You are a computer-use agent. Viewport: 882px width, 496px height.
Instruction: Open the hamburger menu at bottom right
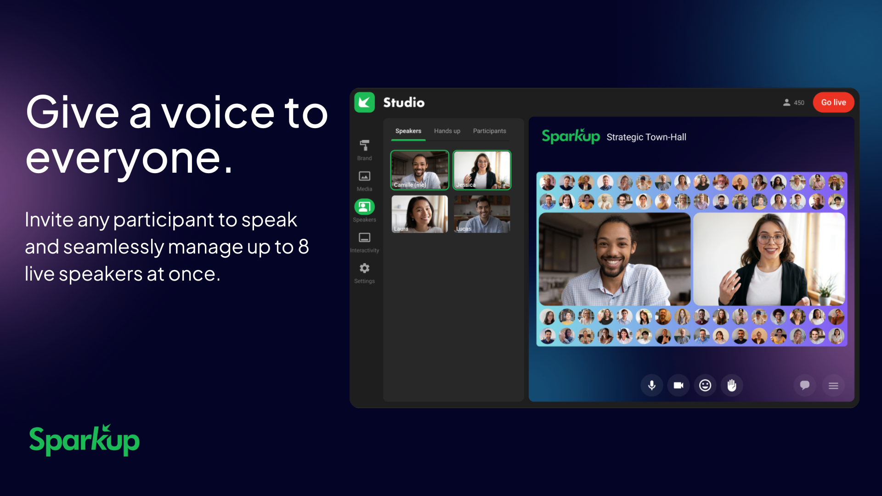(x=833, y=385)
